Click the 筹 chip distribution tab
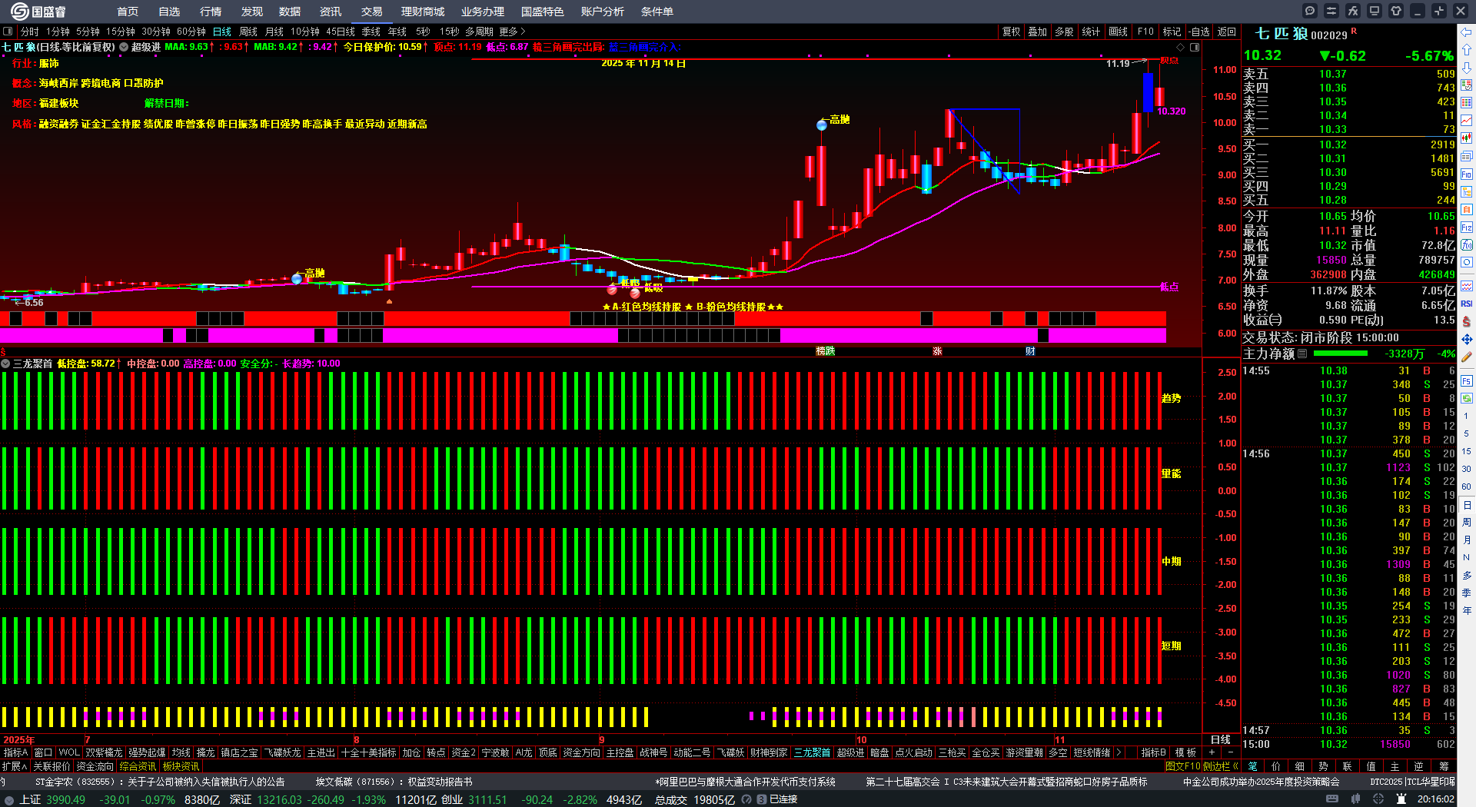The width and height of the screenshot is (1476, 807). click(1444, 766)
